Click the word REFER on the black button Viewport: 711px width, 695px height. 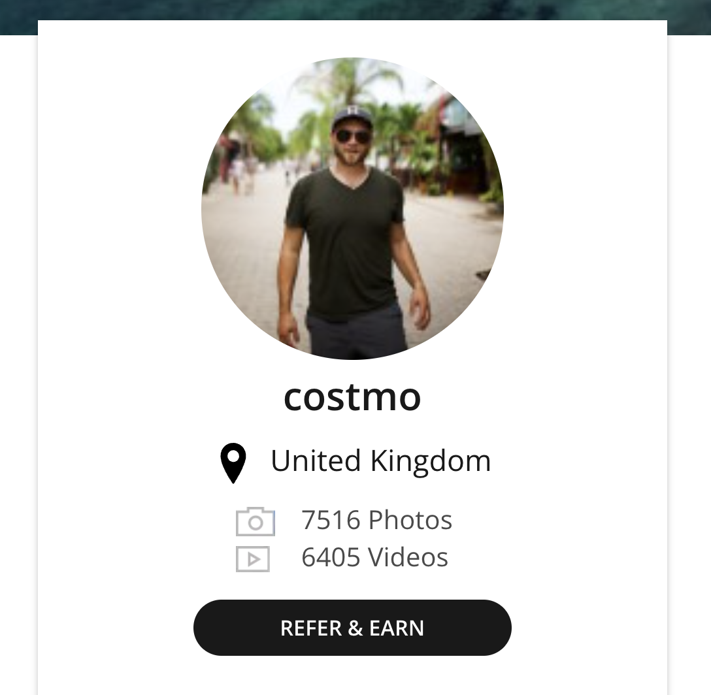pos(311,628)
